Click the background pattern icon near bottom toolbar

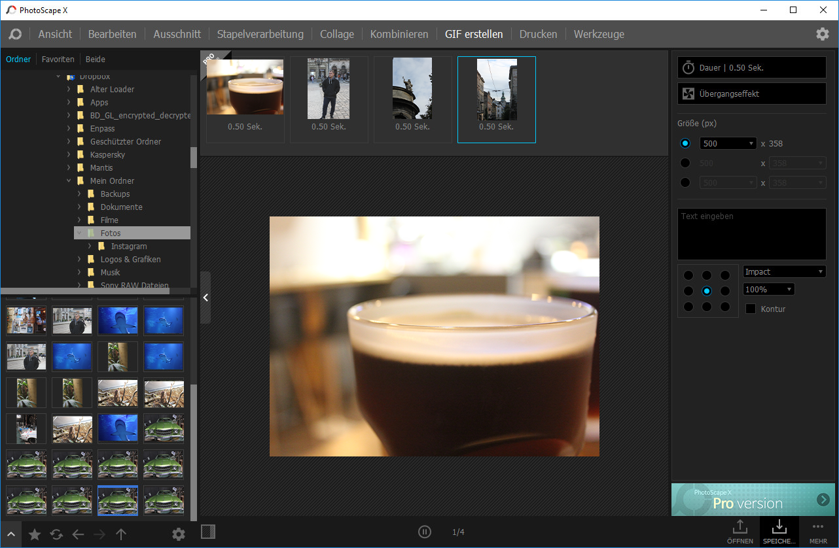(x=208, y=532)
